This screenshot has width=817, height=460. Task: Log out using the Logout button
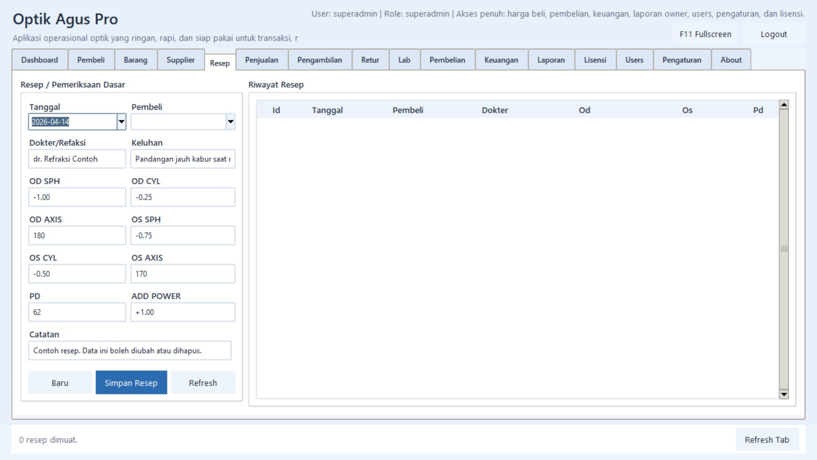pos(773,35)
